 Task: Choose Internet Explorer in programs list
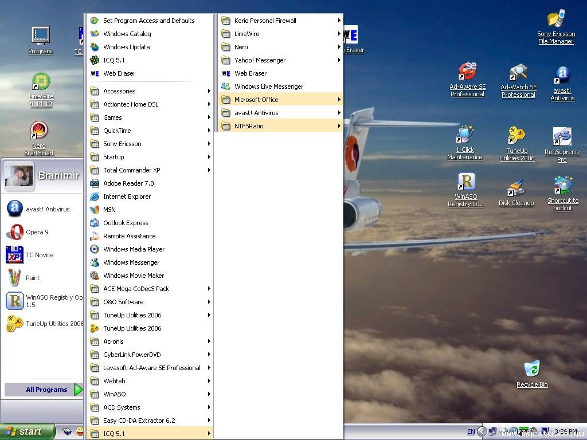click(x=127, y=197)
